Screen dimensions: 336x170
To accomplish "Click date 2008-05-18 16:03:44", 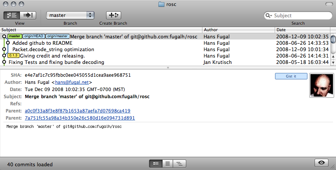I will 302,62.
